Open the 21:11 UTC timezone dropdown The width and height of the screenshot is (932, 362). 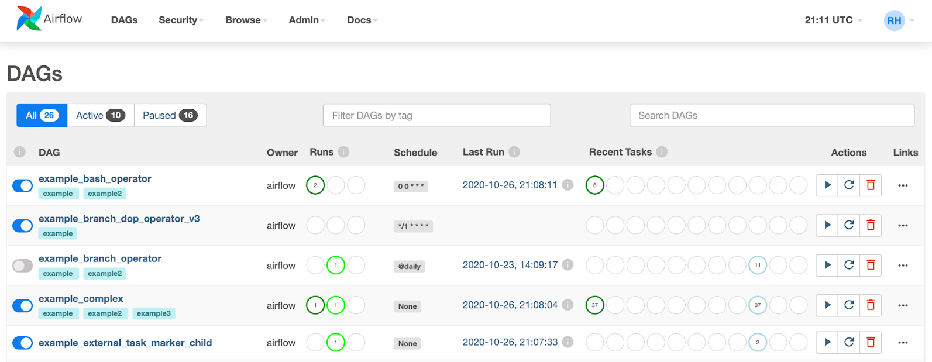point(833,20)
